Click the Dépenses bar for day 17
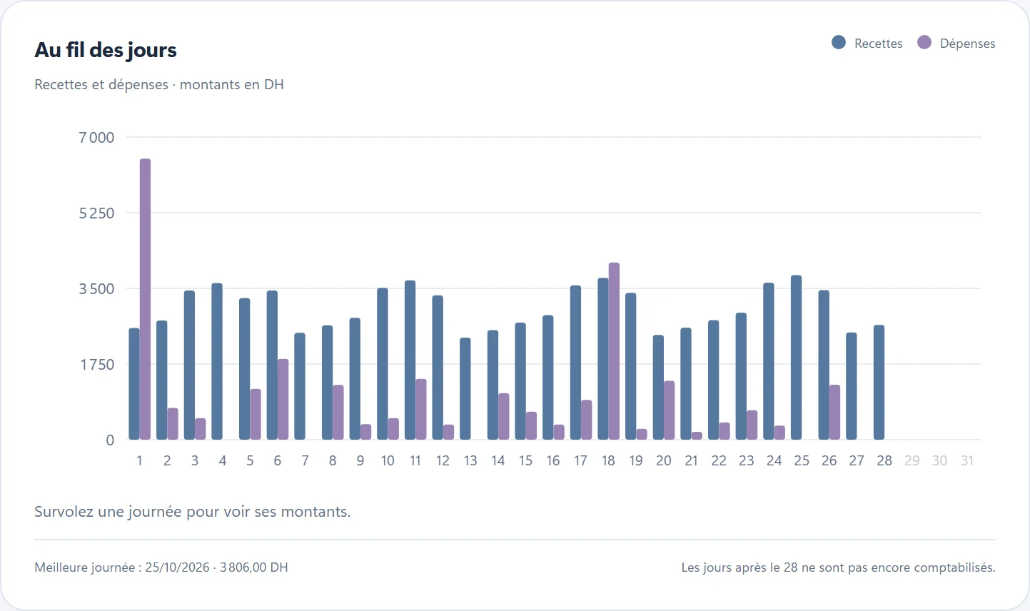This screenshot has width=1030, height=611. pyautogui.click(x=587, y=420)
